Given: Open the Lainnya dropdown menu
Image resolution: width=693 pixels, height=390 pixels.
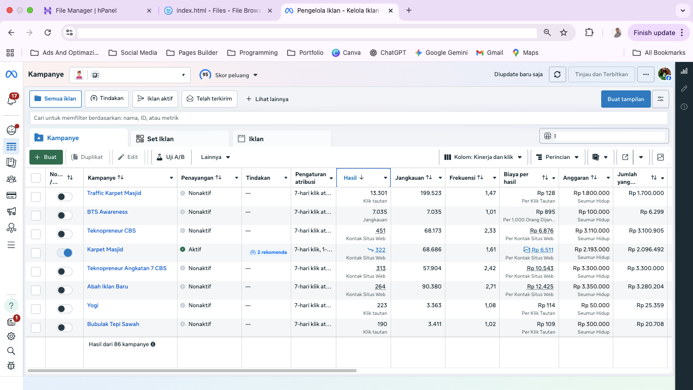Looking at the screenshot, I should click(x=216, y=157).
